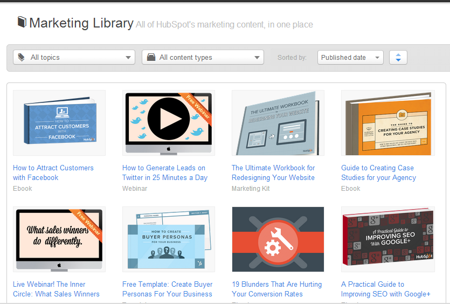Click the wrench and gear blunders thumbnail
Viewport: 450px width, 304px height.
pyautogui.click(x=278, y=239)
